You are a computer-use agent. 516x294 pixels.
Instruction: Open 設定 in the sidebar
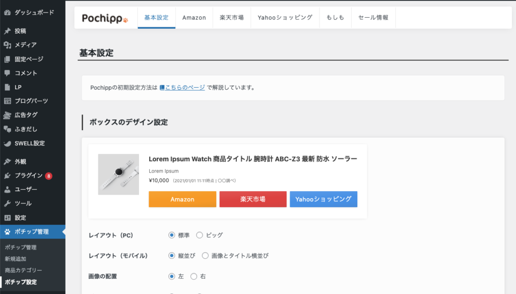click(x=20, y=218)
